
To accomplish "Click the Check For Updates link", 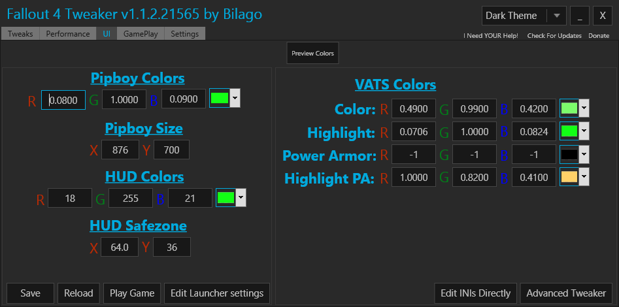I will (x=554, y=36).
